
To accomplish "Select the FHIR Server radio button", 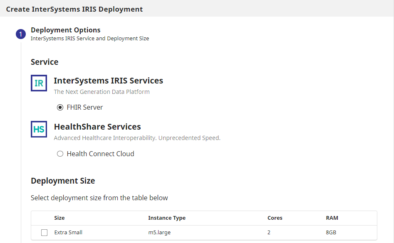I will point(60,107).
